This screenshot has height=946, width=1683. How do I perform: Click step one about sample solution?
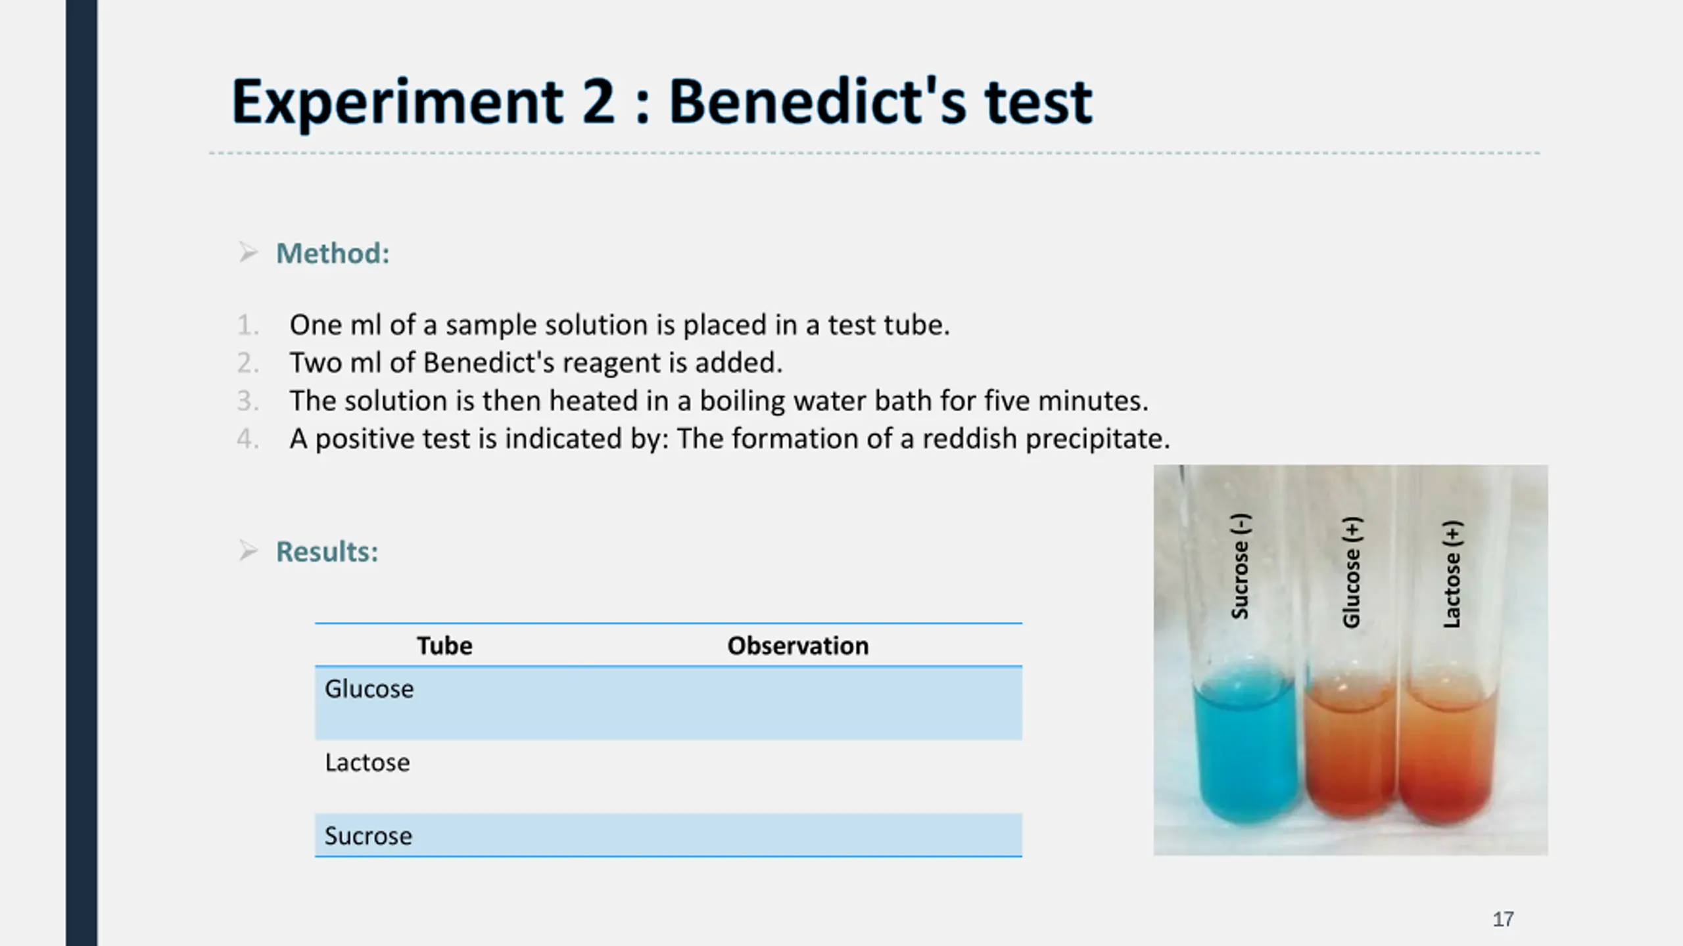(619, 325)
